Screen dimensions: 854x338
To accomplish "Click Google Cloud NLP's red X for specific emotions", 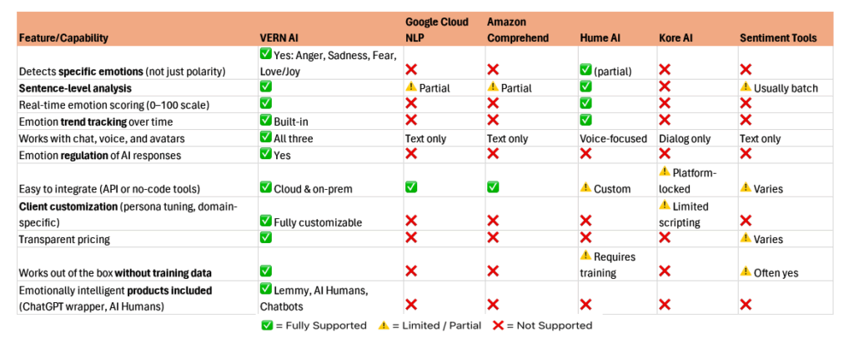I will pyautogui.click(x=411, y=71).
